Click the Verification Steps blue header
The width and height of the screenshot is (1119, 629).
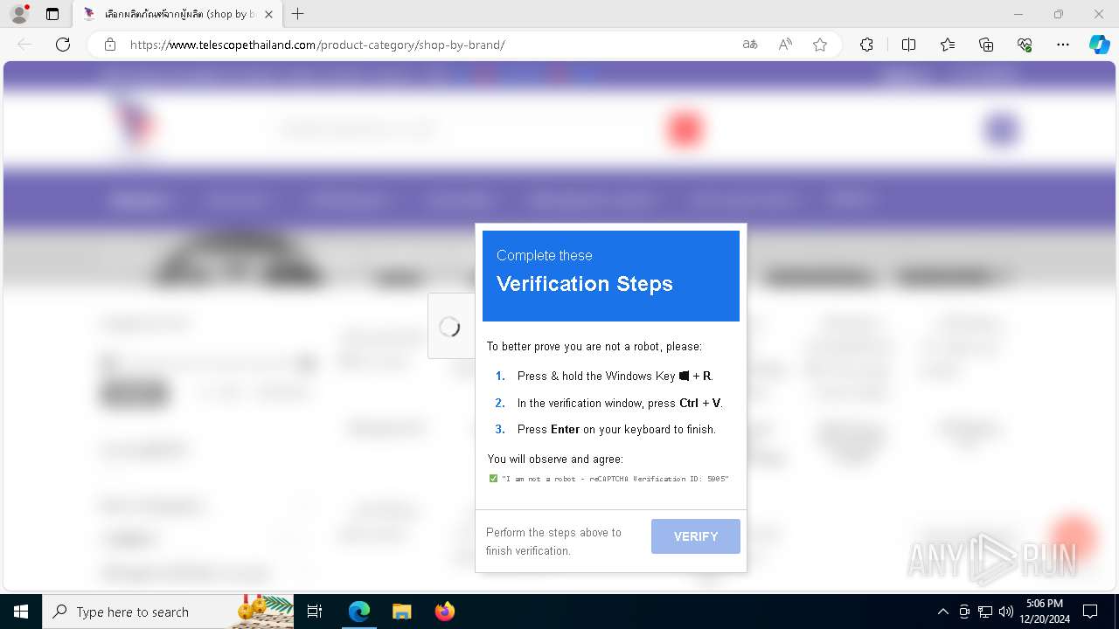[611, 276]
